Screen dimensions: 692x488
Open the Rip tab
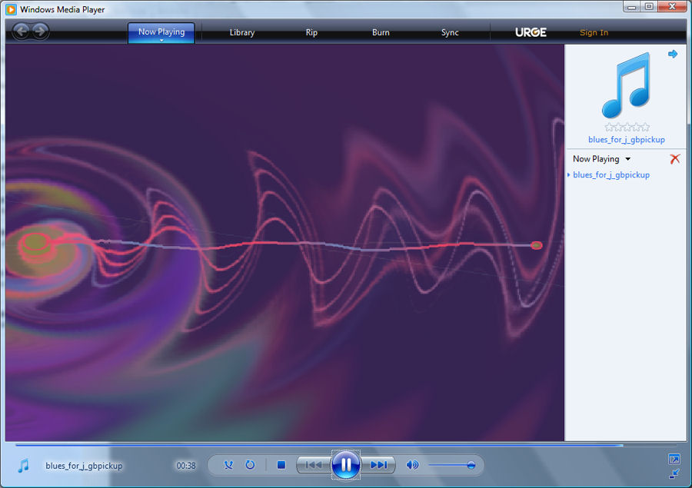pyautogui.click(x=311, y=32)
